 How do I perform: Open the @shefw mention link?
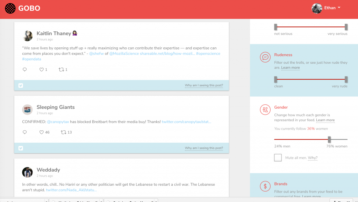tap(96, 54)
